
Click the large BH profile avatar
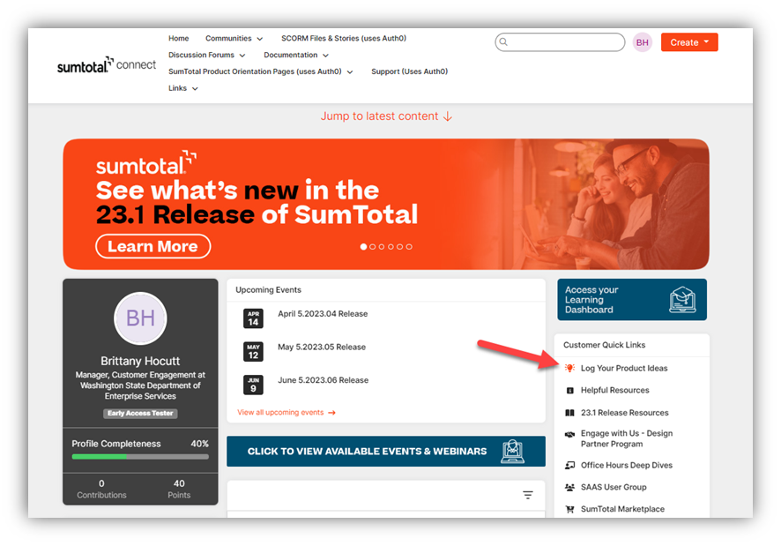click(140, 318)
